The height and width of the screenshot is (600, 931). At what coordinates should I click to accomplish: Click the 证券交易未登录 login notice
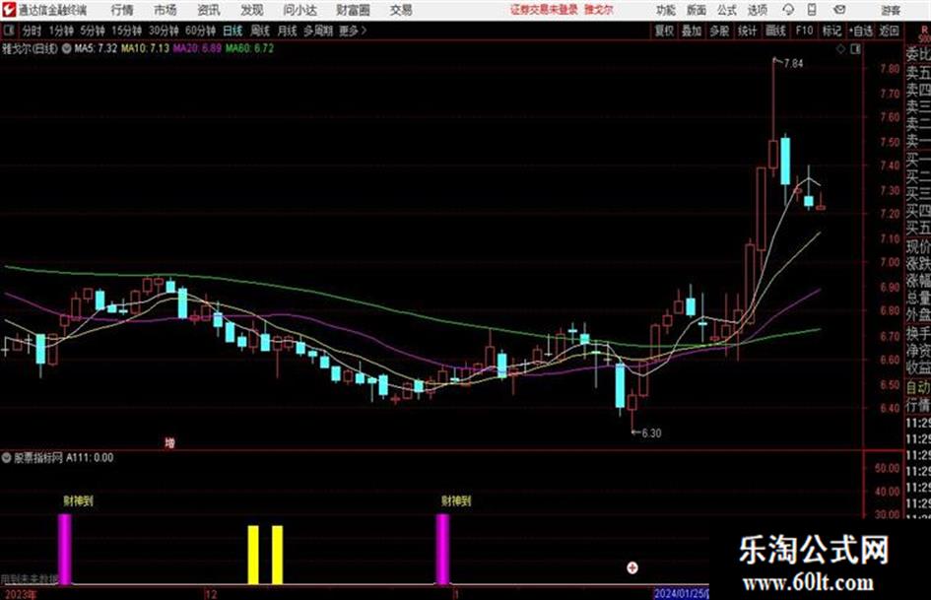[x=544, y=10]
